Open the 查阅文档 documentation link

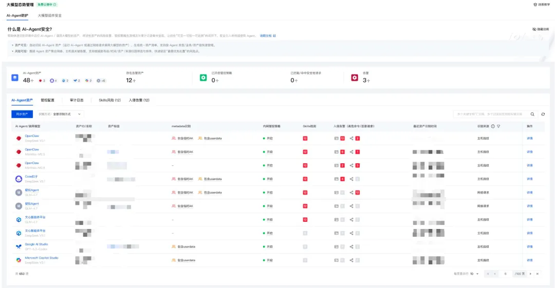(268, 36)
